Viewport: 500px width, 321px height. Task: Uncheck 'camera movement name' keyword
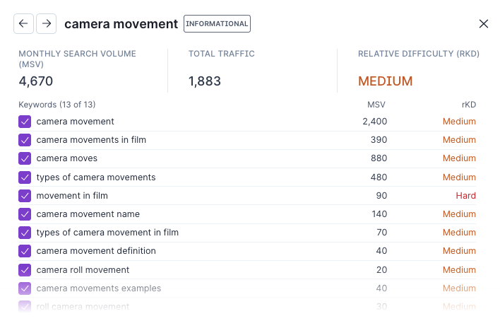25,214
